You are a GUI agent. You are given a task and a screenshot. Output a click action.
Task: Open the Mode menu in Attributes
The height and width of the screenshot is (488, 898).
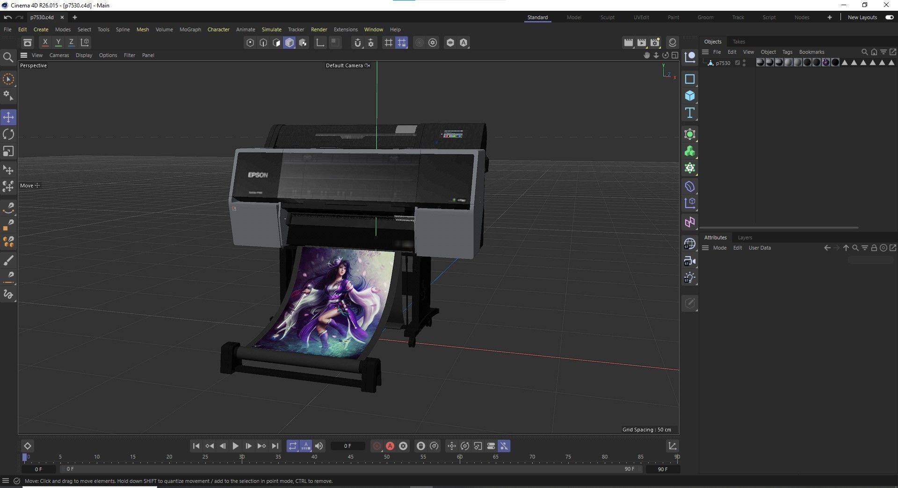[x=720, y=248]
